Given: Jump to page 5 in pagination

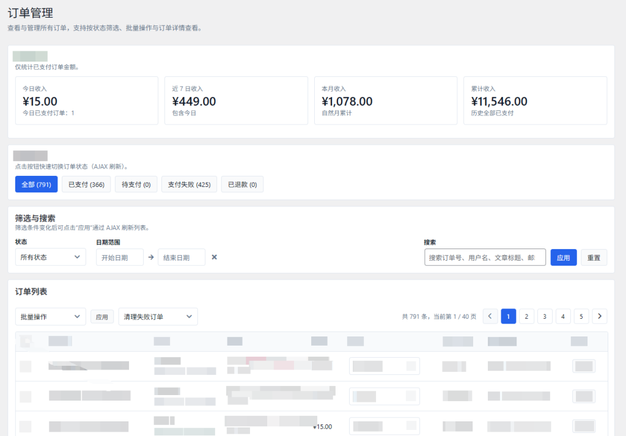Looking at the screenshot, I should [x=581, y=316].
